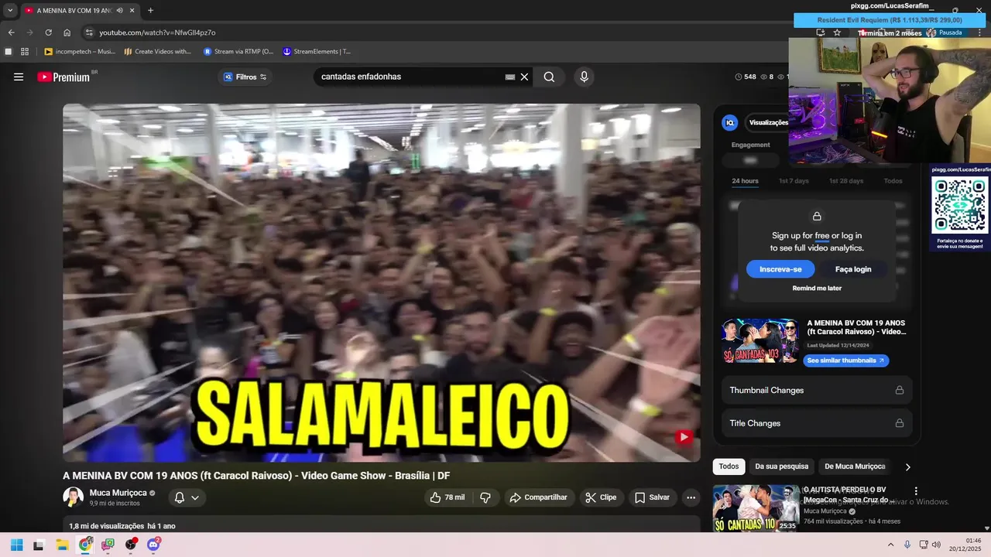This screenshot has height=557, width=991.
Task: Open the Chrome apps grid shortcut
Action: [x=25, y=52]
